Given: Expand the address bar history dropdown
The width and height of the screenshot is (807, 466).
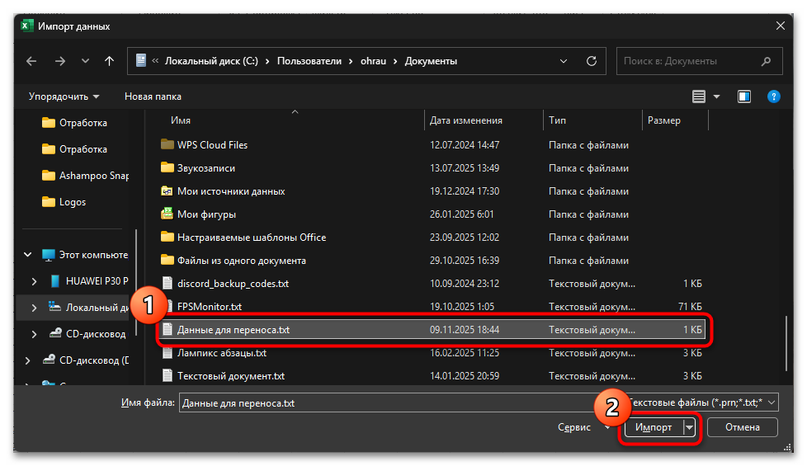Looking at the screenshot, I should tap(563, 61).
